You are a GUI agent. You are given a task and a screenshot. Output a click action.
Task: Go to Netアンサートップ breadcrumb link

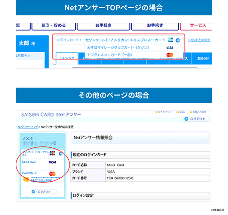pos(28,127)
